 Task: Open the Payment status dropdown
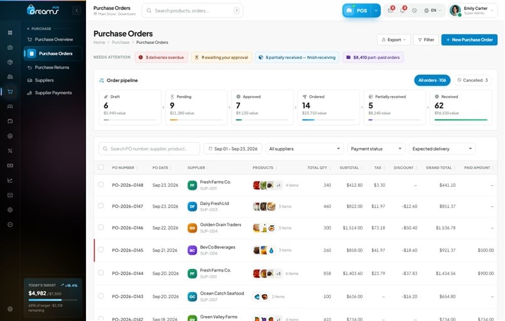click(376, 149)
